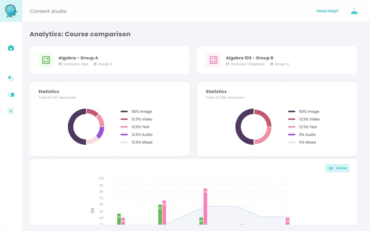Click the pink calculator icon for Algebra 103

point(214,60)
